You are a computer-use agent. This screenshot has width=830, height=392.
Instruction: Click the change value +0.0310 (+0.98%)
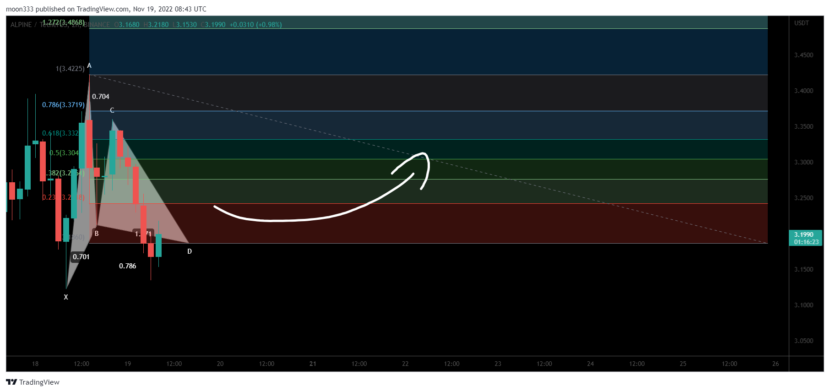(255, 25)
